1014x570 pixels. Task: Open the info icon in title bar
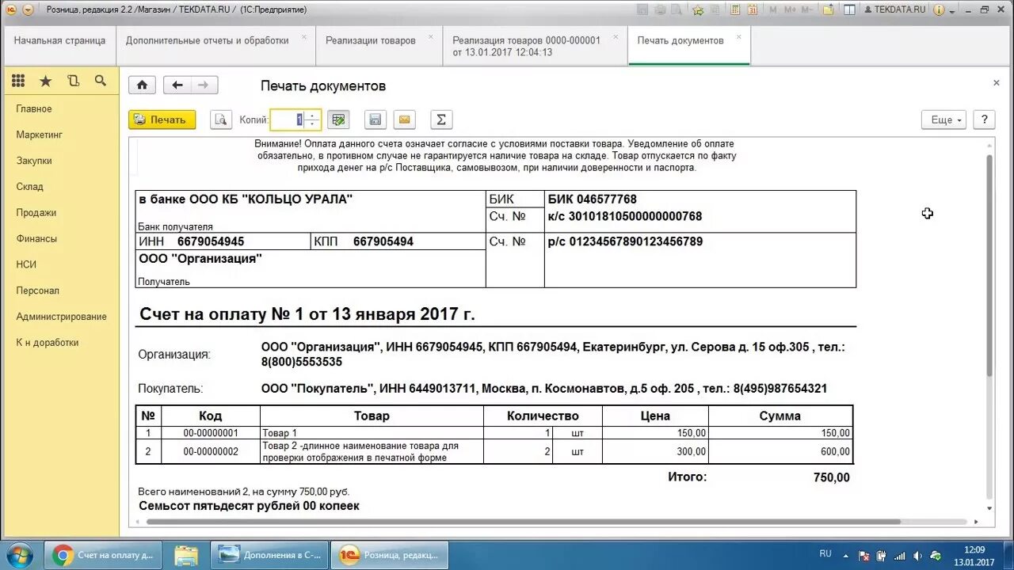(939, 9)
